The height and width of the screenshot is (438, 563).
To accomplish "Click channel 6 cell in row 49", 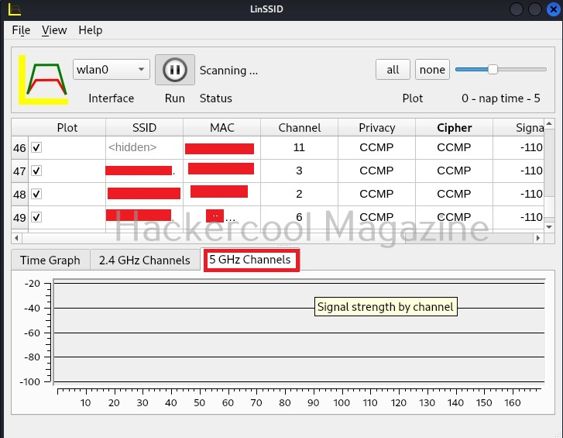I will (x=299, y=217).
